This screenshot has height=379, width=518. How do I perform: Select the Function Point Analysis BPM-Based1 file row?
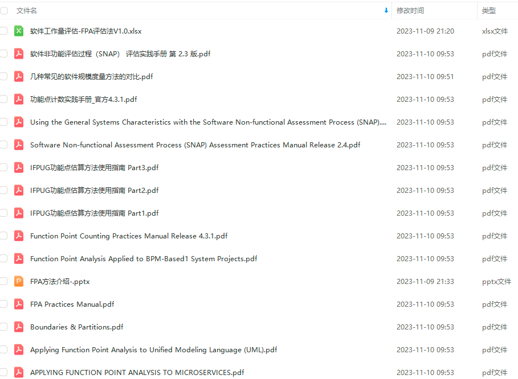(143, 258)
